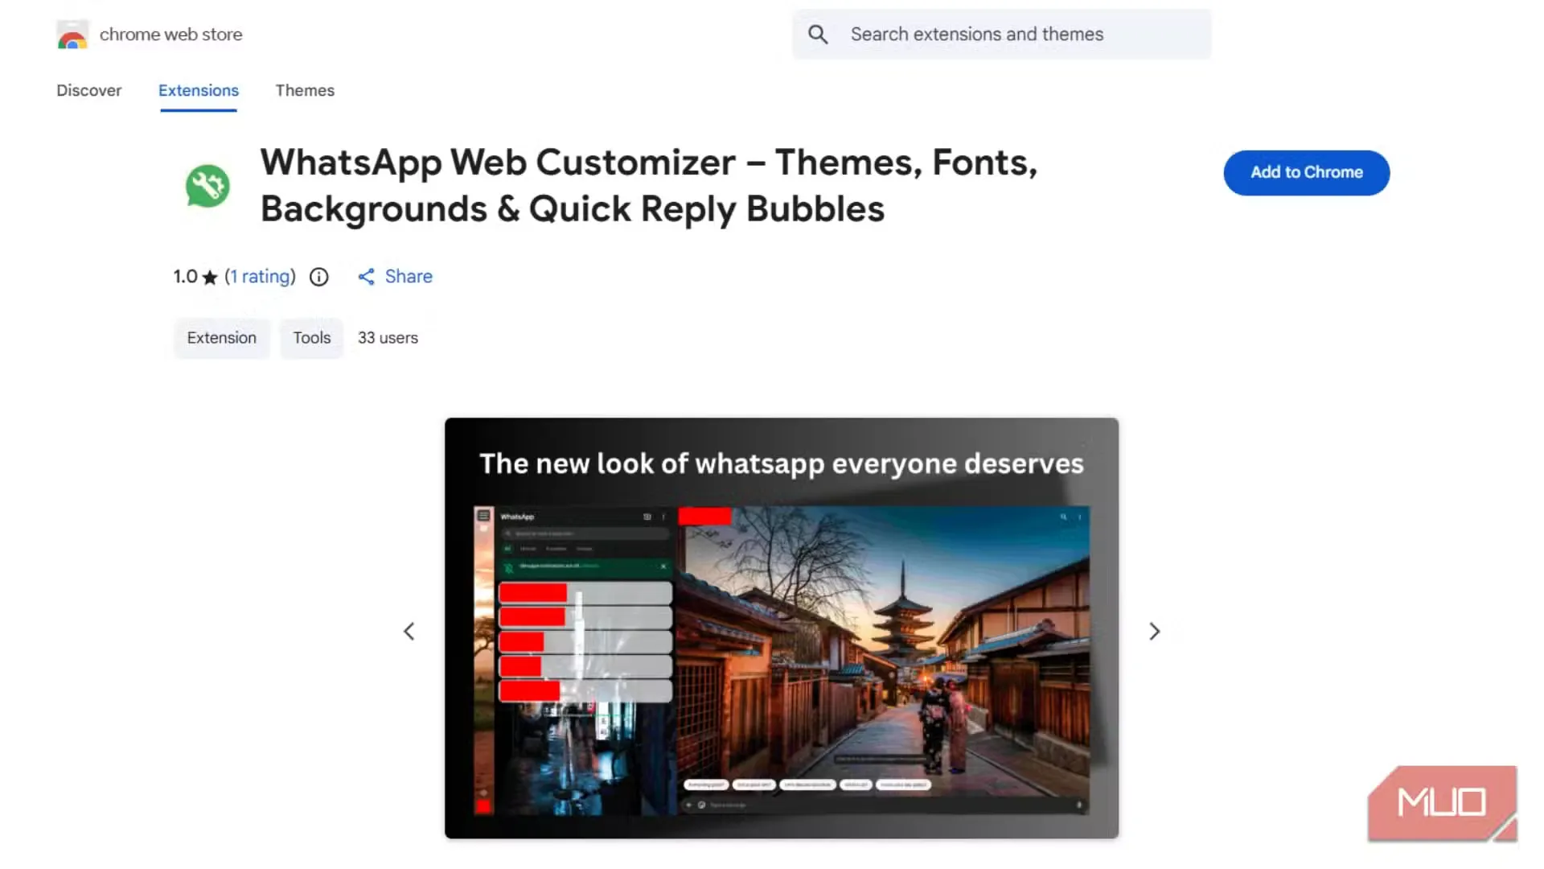This screenshot has height=869, width=1544.
Task: Open the rating info circle icon
Action: (x=319, y=277)
